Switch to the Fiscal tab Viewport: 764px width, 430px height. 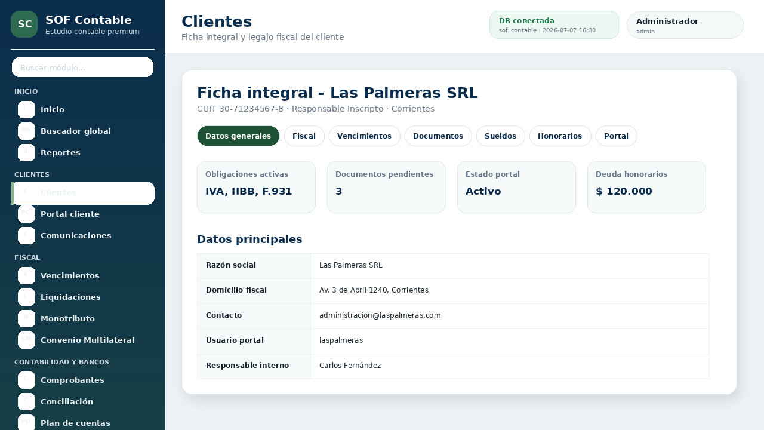click(304, 136)
